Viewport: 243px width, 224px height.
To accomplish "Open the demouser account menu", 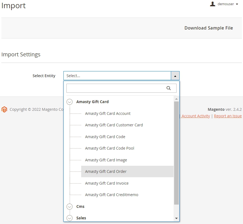I will tap(224, 4).
